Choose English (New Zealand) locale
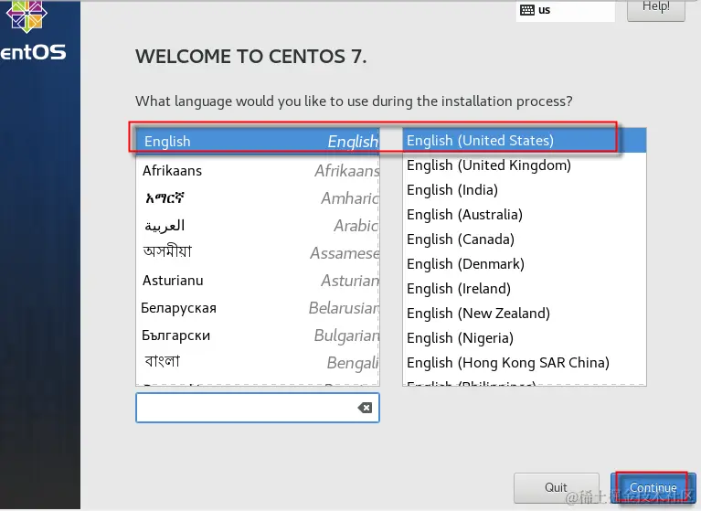This screenshot has height=511, width=701. pyautogui.click(x=525, y=313)
